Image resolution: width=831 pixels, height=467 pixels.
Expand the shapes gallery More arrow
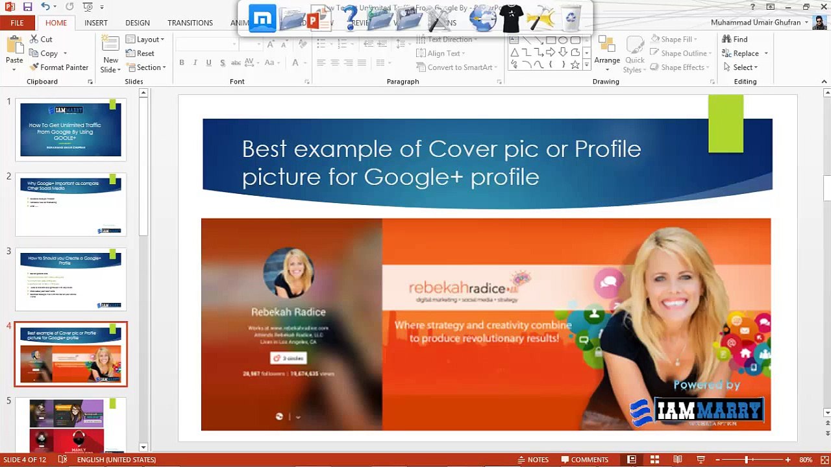(x=587, y=64)
